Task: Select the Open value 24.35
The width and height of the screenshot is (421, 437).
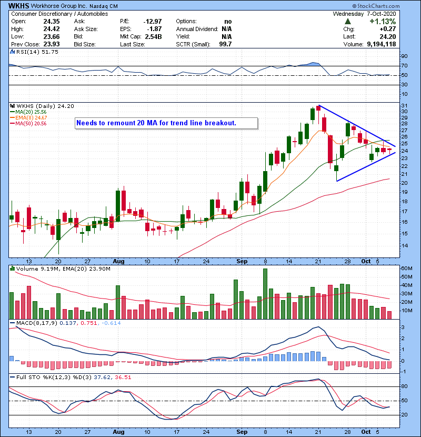Action: coord(52,22)
